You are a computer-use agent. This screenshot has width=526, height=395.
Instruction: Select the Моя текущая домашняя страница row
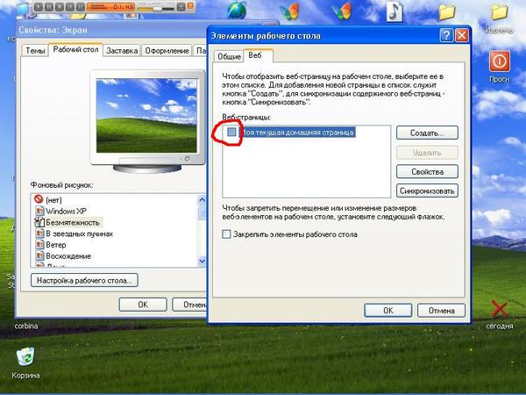(298, 133)
